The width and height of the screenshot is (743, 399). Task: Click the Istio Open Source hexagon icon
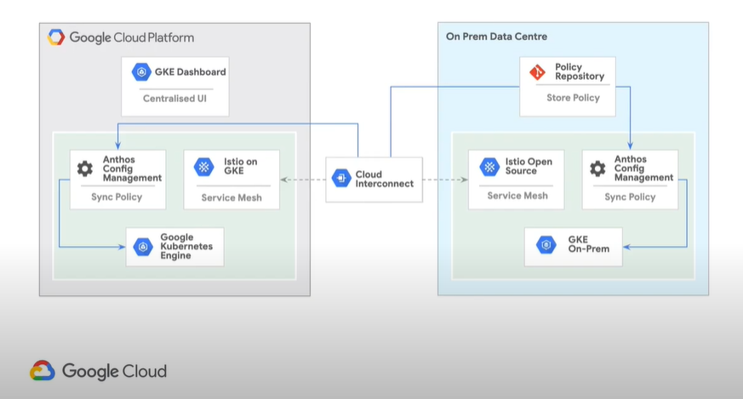pyautogui.click(x=489, y=167)
